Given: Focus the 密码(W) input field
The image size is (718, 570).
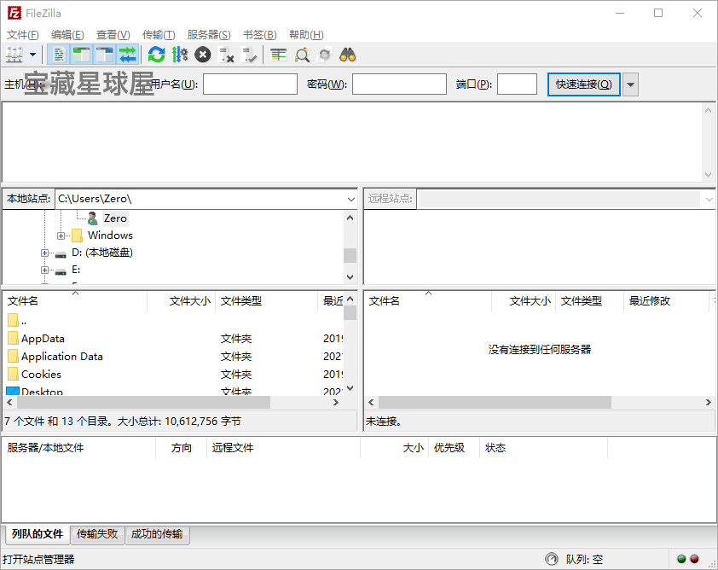Looking at the screenshot, I should (x=399, y=84).
